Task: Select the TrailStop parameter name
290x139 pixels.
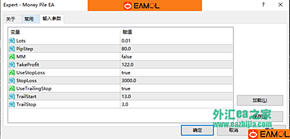Action: pyautogui.click(x=26, y=105)
